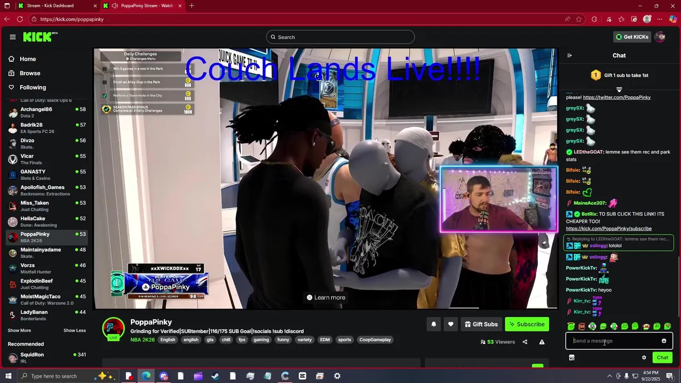Open Miss_Taken Just Chatting channel
This screenshot has height=383, width=681.
47,206
